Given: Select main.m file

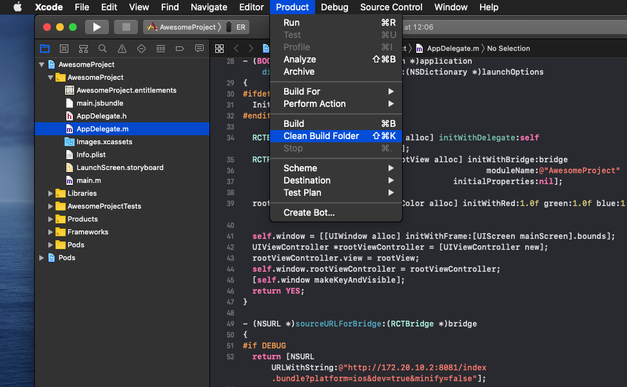Looking at the screenshot, I should coord(122,180).
